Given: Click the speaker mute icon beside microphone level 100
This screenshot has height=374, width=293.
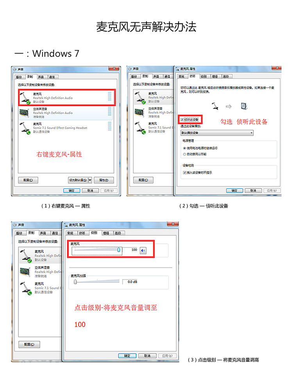Looking at the screenshot, I should coord(143,251).
